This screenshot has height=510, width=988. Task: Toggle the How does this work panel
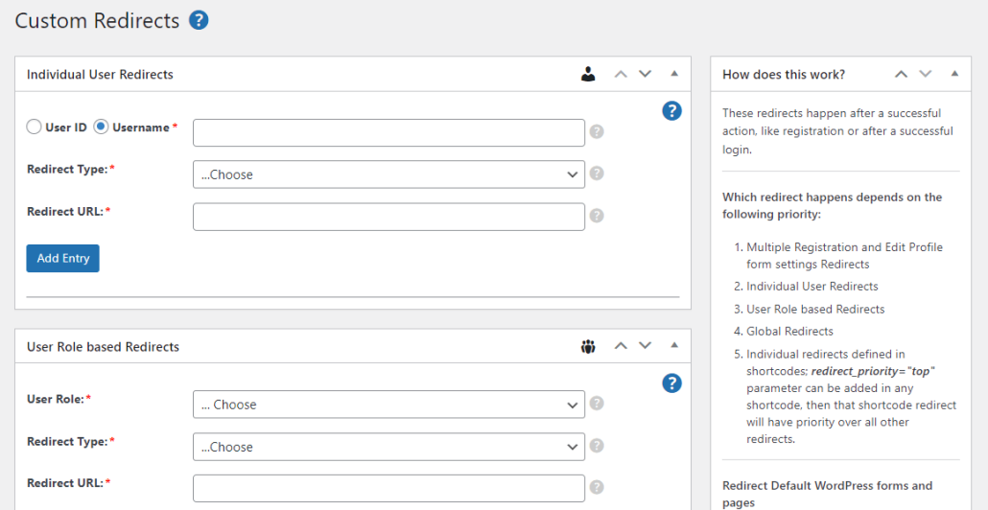tap(953, 74)
